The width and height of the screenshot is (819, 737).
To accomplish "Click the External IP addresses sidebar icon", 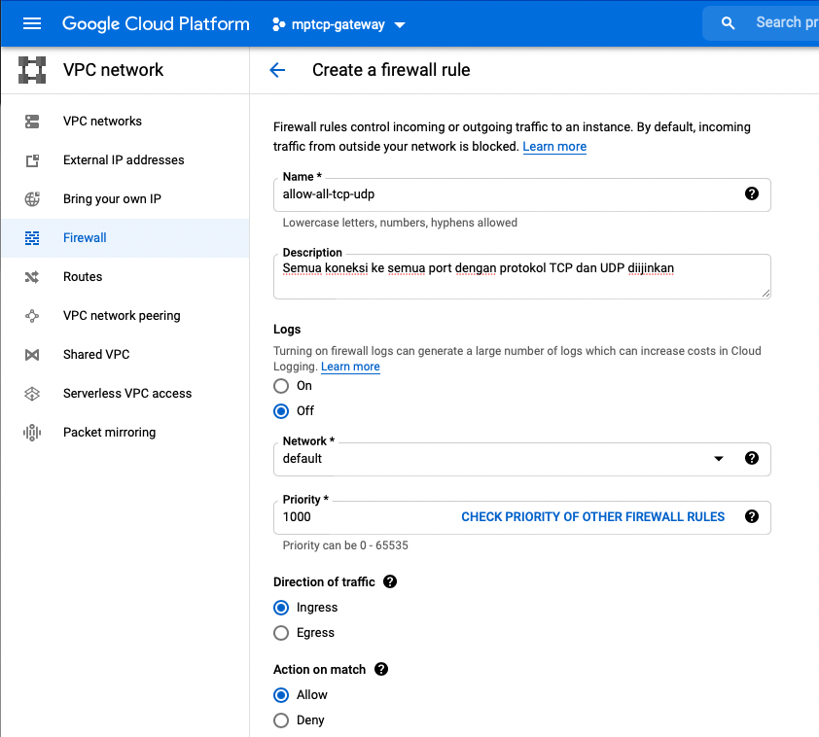I will (x=32, y=160).
